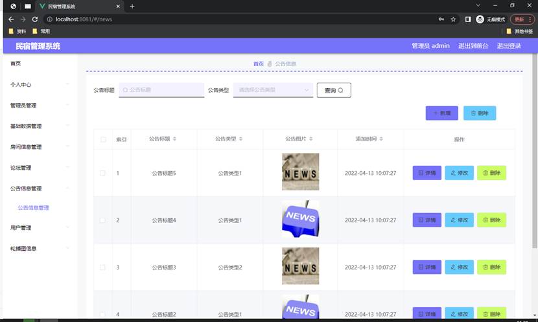Click the incognito profile icon

click(x=480, y=19)
